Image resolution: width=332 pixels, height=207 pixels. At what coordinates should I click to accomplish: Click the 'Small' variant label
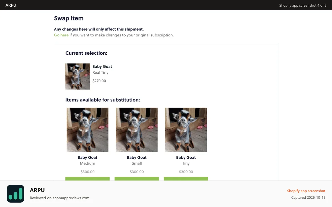[x=137, y=163]
